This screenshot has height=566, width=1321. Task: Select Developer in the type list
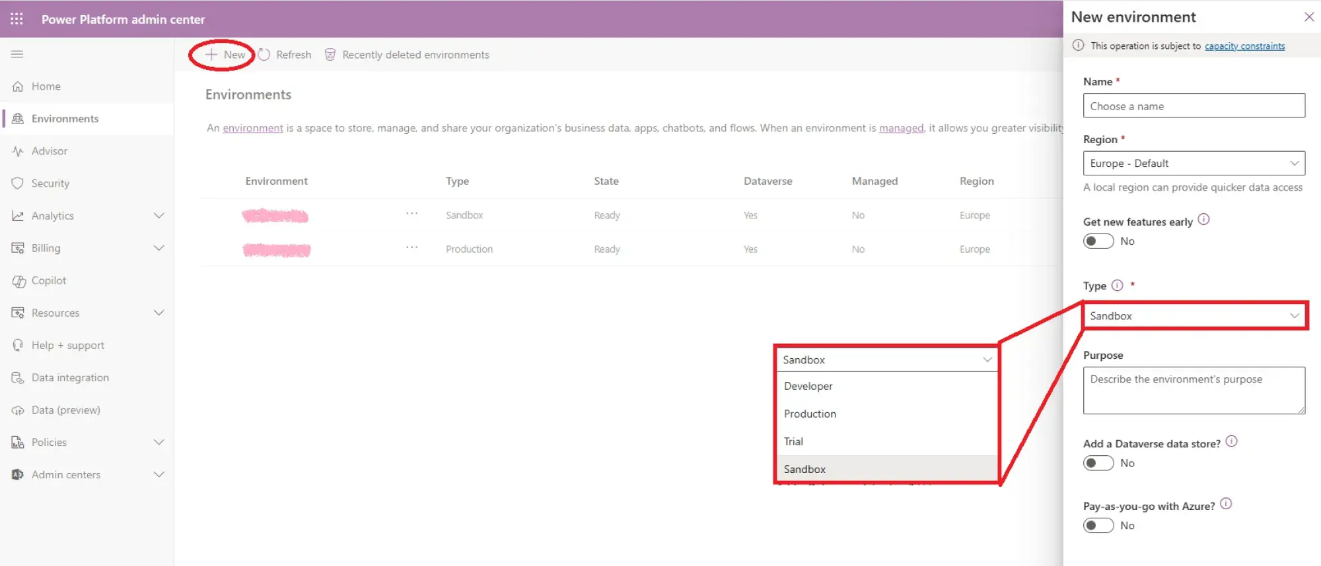click(x=886, y=386)
